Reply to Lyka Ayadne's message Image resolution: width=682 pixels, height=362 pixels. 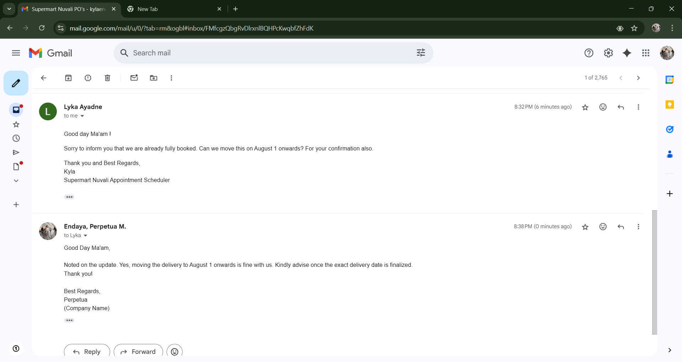(x=621, y=107)
